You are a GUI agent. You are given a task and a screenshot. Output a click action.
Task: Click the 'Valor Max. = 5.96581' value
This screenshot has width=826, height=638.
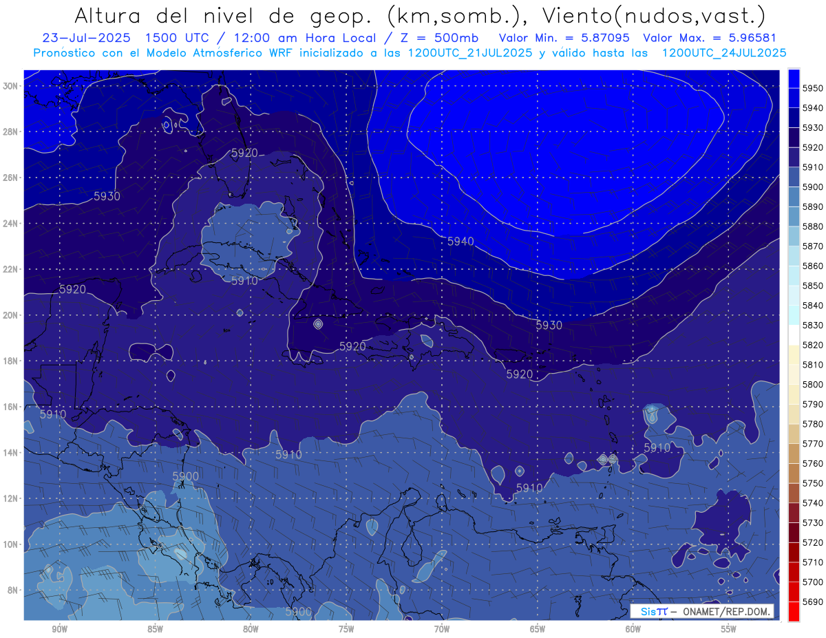click(x=711, y=38)
